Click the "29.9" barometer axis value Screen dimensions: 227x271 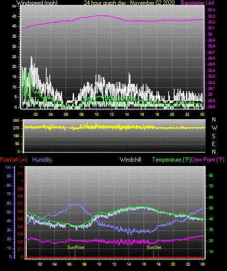211,40
